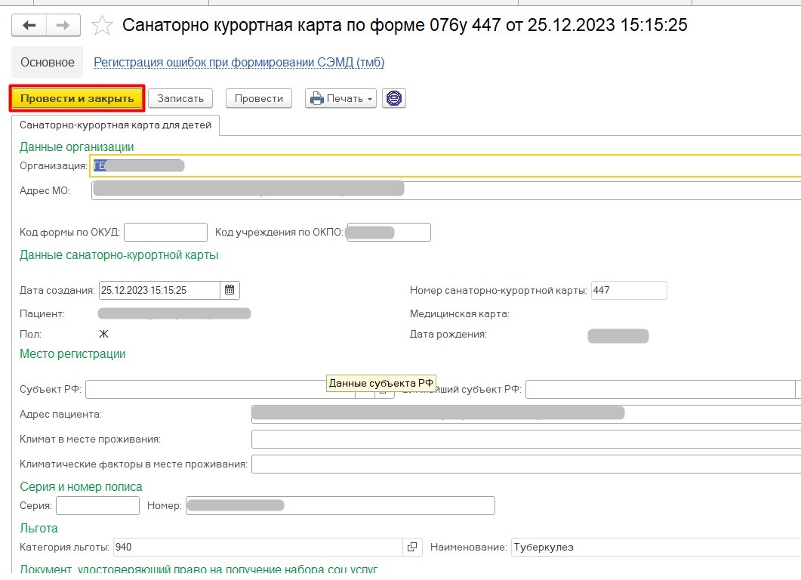
Task: Click the Ближайший субъект РФ field
Action: pyautogui.click(x=659, y=389)
